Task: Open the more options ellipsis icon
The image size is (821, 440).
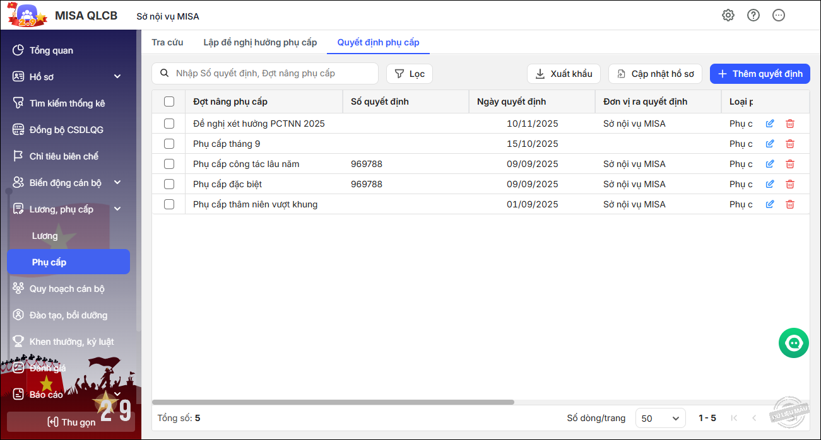Action: [x=779, y=15]
